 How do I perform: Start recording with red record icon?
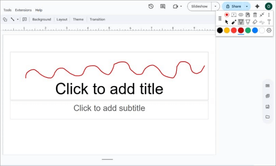pos(227,15)
